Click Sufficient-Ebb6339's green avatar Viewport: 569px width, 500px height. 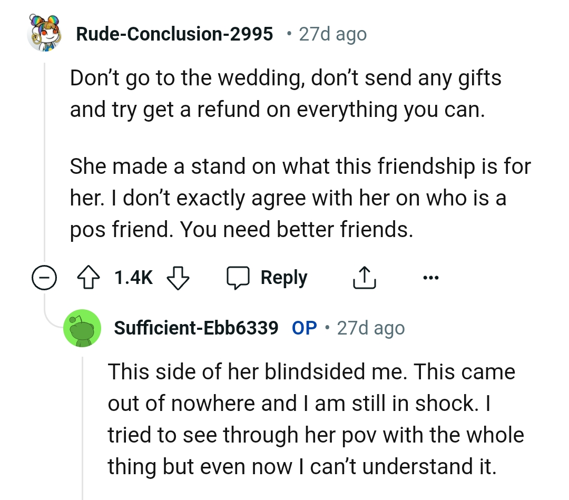pyautogui.click(x=83, y=328)
